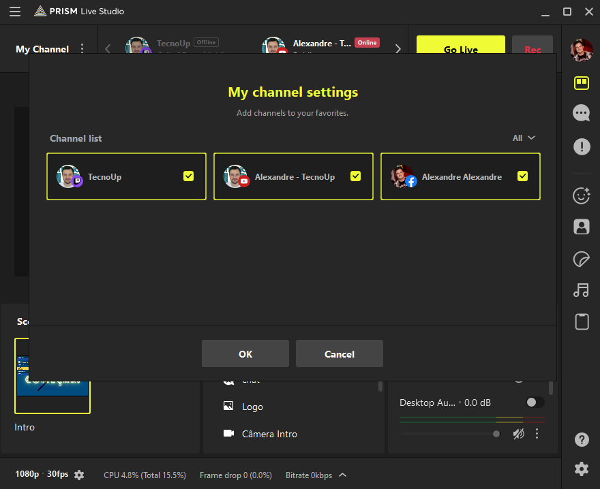Click the Alexandre - T... online channel in top bar
The width and height of the screenshot is (600, 489).
coord(320,45)
